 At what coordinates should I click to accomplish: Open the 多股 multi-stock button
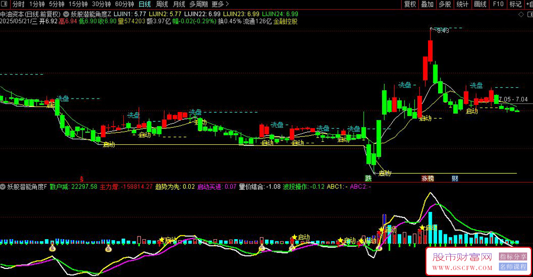pos(445,4)
